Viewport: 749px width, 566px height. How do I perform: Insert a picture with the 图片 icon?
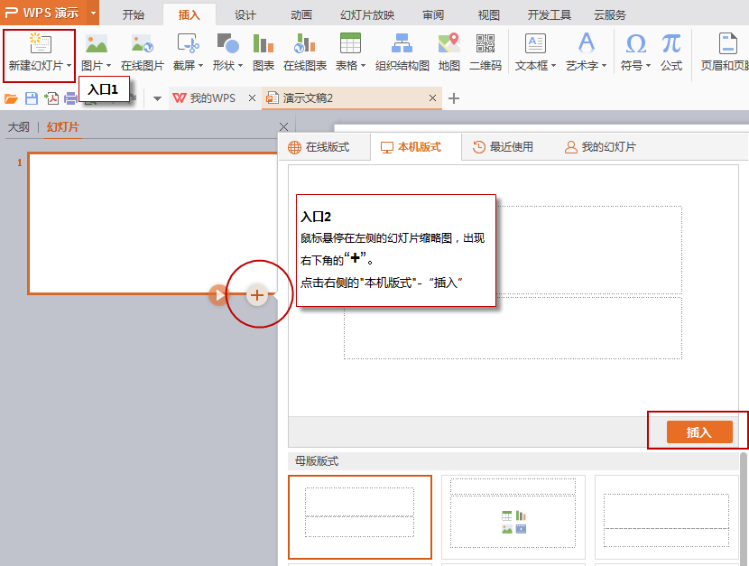(96, 43)
